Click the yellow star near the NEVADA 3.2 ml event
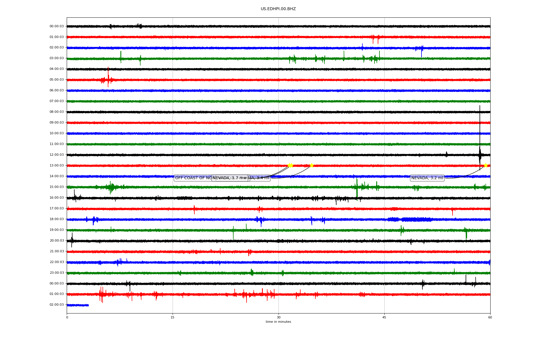The height and width of the screenshot is (348, 557). click(486, 165)
